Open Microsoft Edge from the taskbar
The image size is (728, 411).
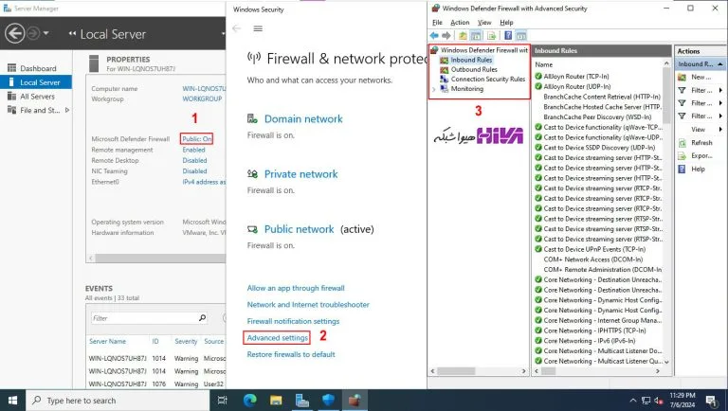(250, 401)
